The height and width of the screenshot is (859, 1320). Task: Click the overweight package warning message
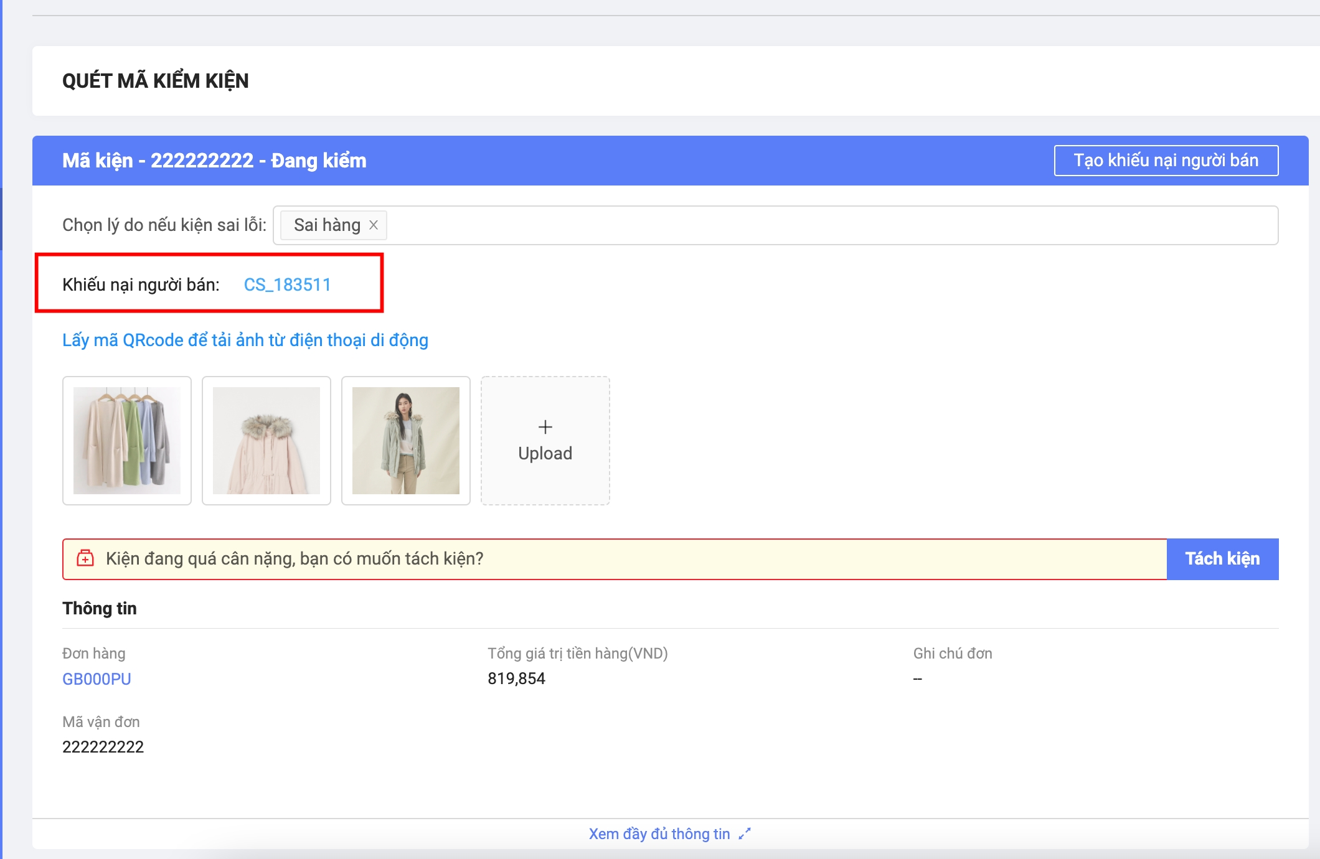point(295,559)
